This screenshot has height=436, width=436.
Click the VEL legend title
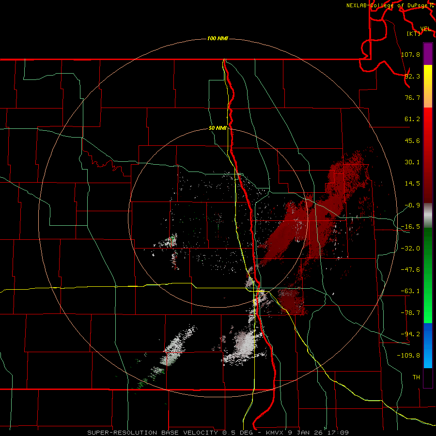[426, 29]
